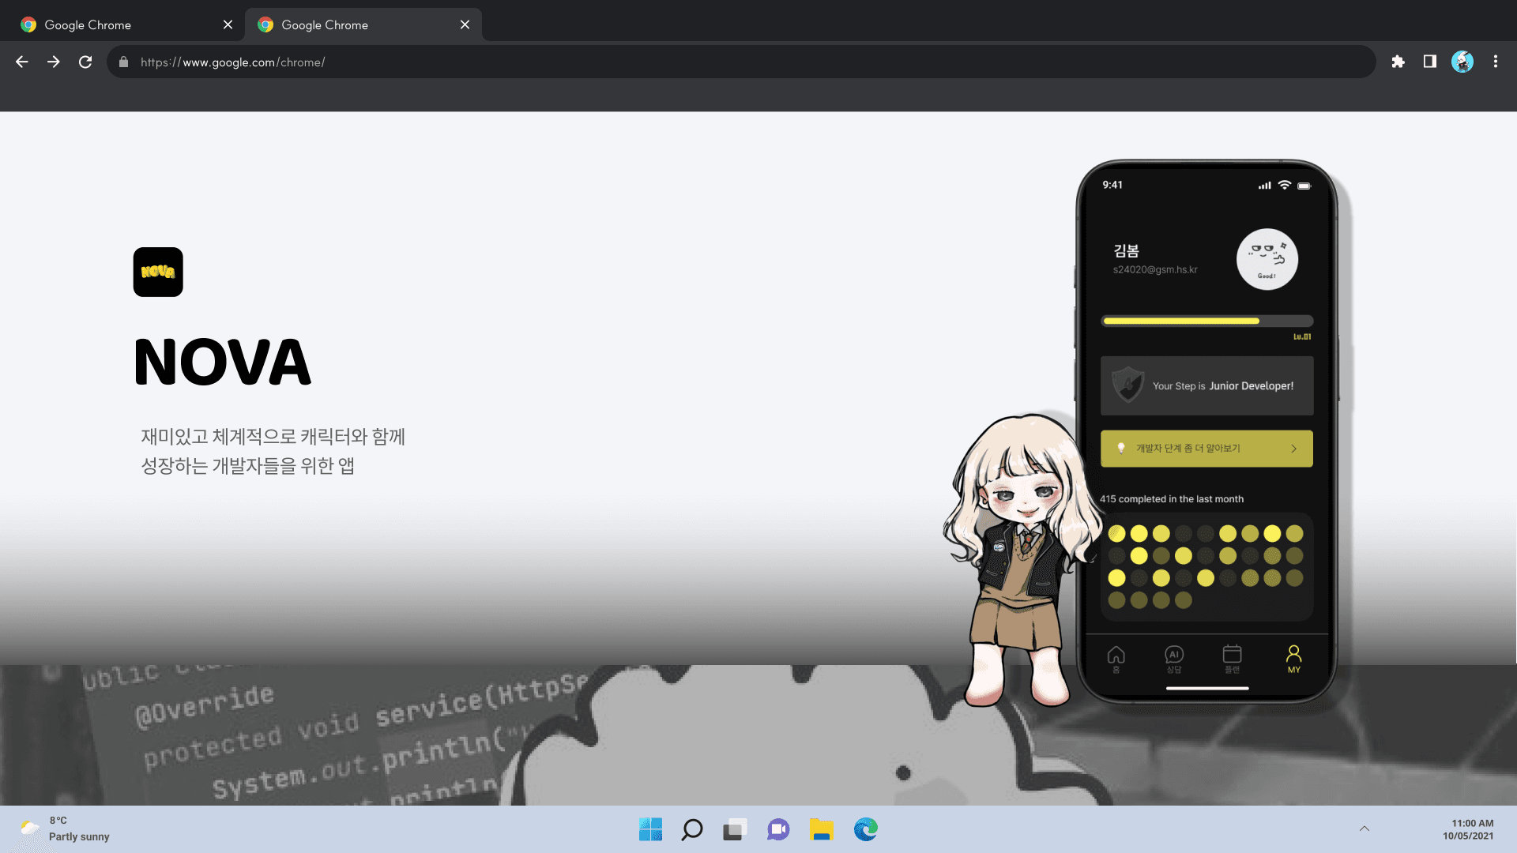
Task: View site info via lock icon
Action: [123, 62]
